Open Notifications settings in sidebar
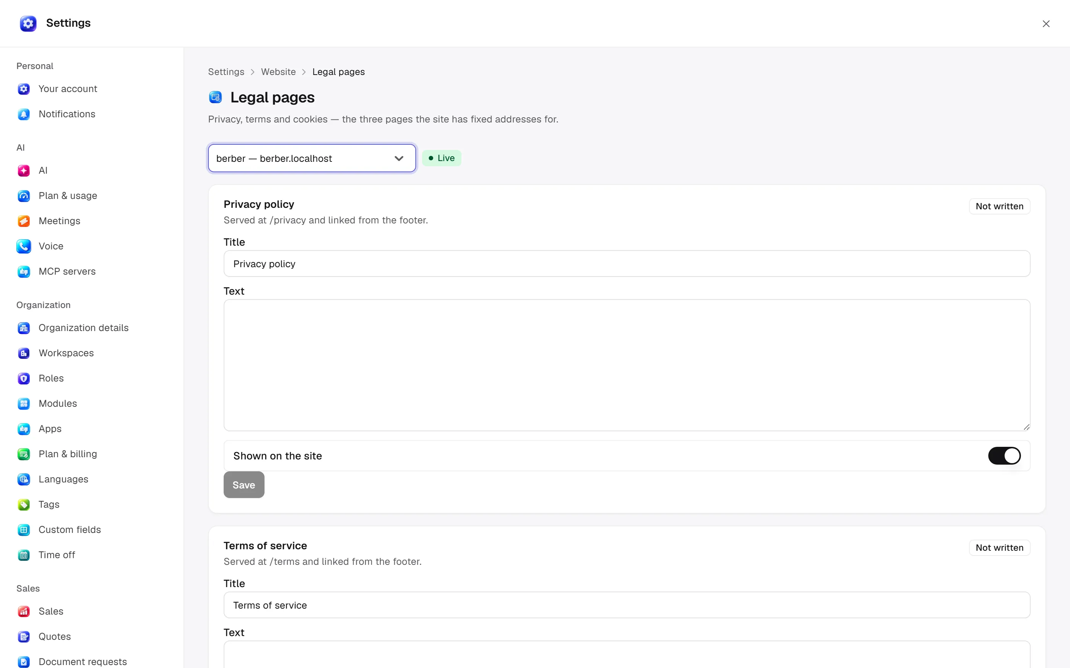The image size is (1070, 668). (x=67, y=114)
